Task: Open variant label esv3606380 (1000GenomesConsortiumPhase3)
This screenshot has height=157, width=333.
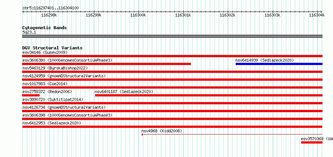Action: (67, 60)
